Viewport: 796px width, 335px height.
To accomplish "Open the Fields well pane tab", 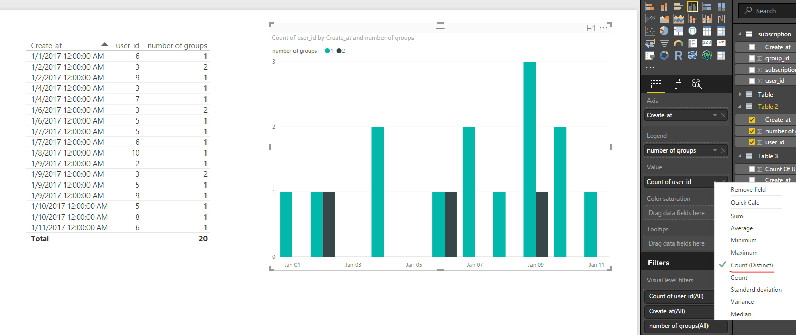I will tap(656, 84).
